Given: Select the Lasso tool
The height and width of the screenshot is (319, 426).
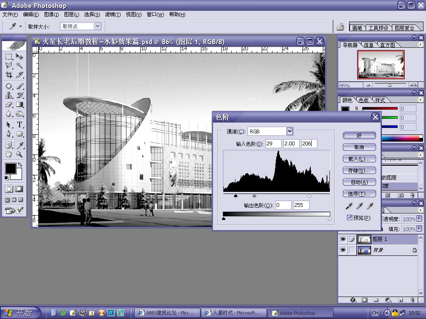Looking at the screenshot, I should click(x=9, y=65).
